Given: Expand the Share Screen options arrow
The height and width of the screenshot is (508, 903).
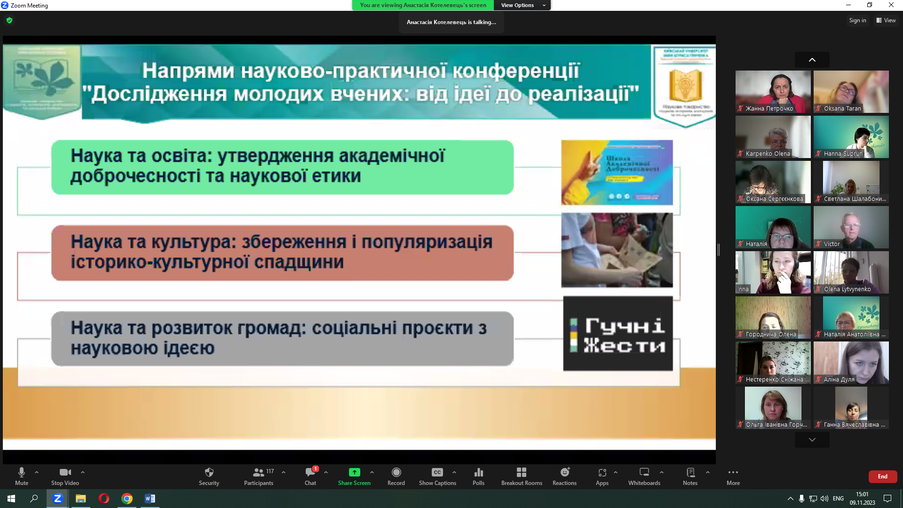Looking at the screenshot, I should (372, 472).
